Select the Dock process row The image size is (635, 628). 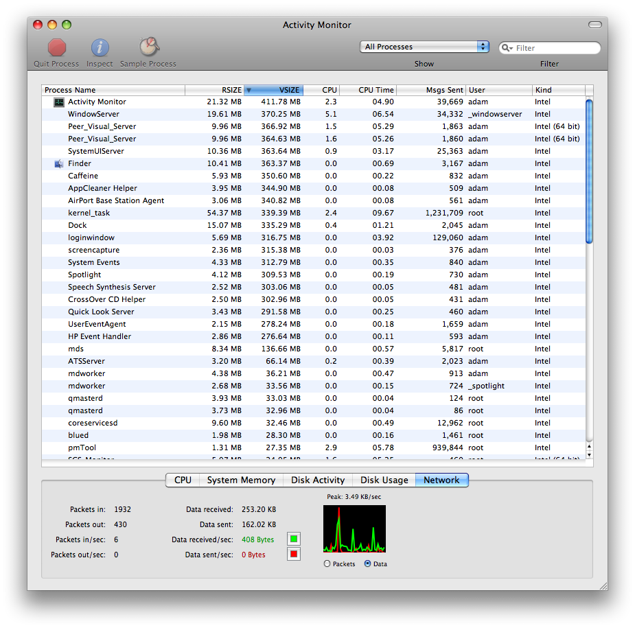[x=314, y=226]
